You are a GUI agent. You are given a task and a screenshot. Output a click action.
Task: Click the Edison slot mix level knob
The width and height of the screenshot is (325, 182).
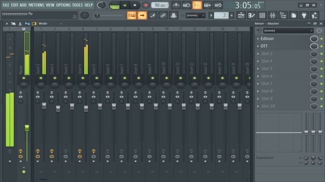314,38
